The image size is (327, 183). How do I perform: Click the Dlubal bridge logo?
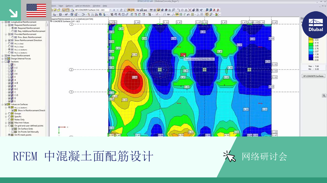[316, 25]
